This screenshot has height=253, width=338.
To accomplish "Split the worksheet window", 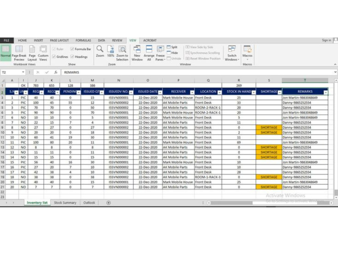I will click(x=172, y=47).
